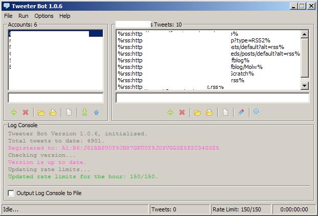Click magnifying glass search icon for tweets
Screen dimensions: 318x216
(x=257, y=112)
